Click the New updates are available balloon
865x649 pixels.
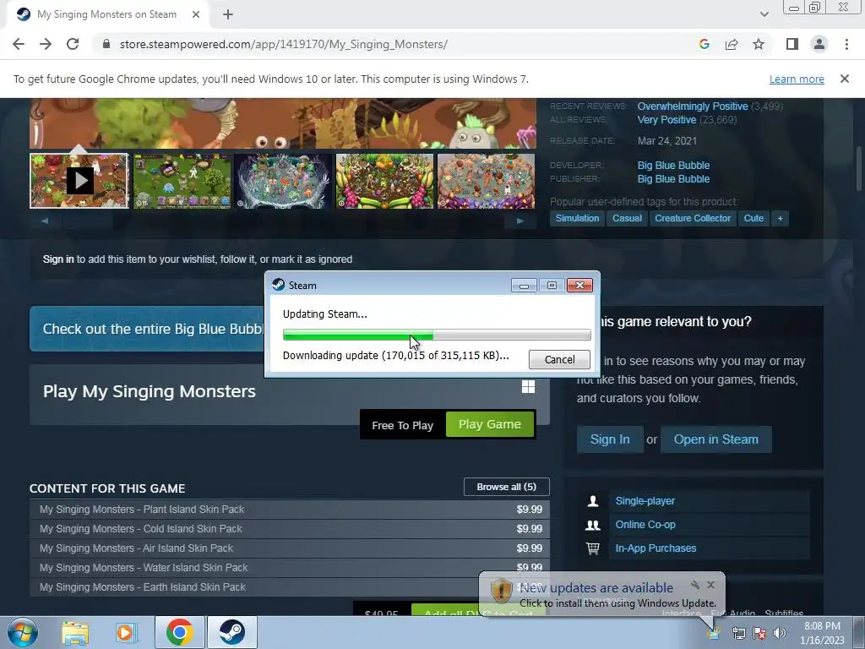pyautogui.click(x=601, y=594)
